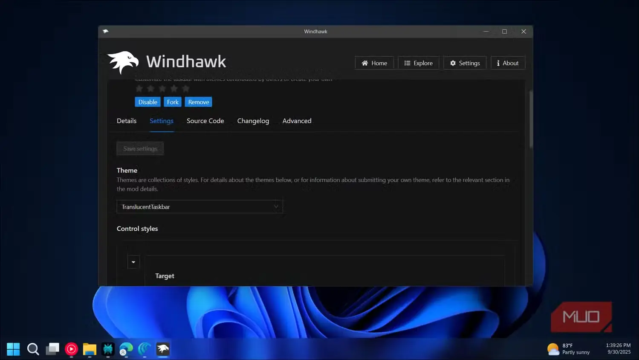Image resolution: width=639 pixels, height=360 pixels.
Task: Open the second Edge taskbar icon
Action: 145,349
